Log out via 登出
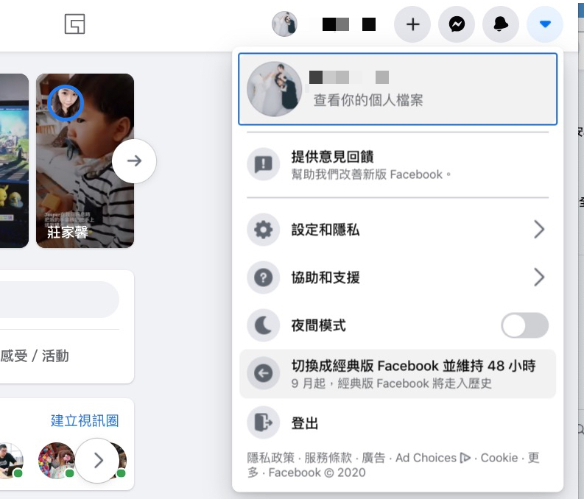 (x=398, y=422)
